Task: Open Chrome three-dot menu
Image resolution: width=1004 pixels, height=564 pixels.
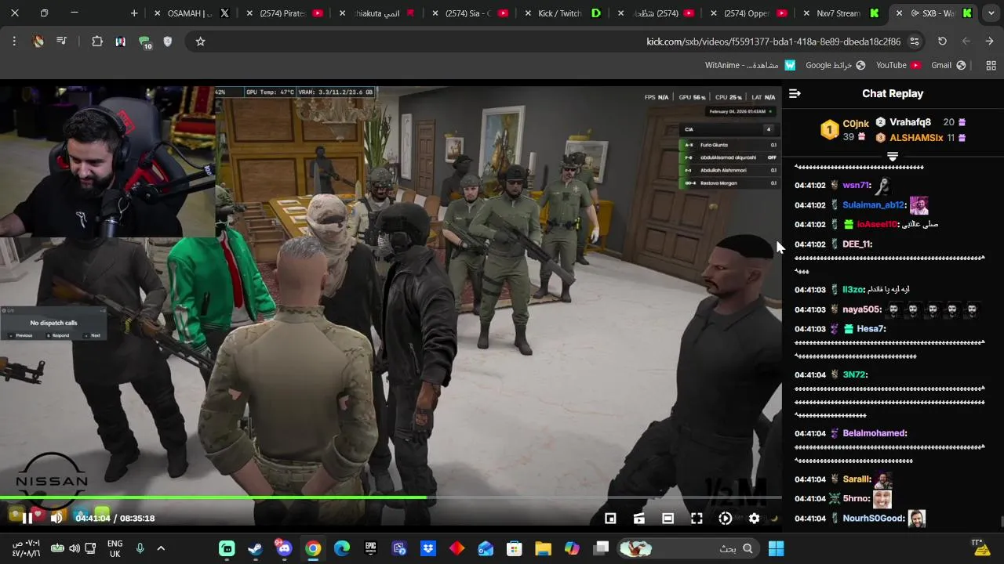Action: coord(14,42)
